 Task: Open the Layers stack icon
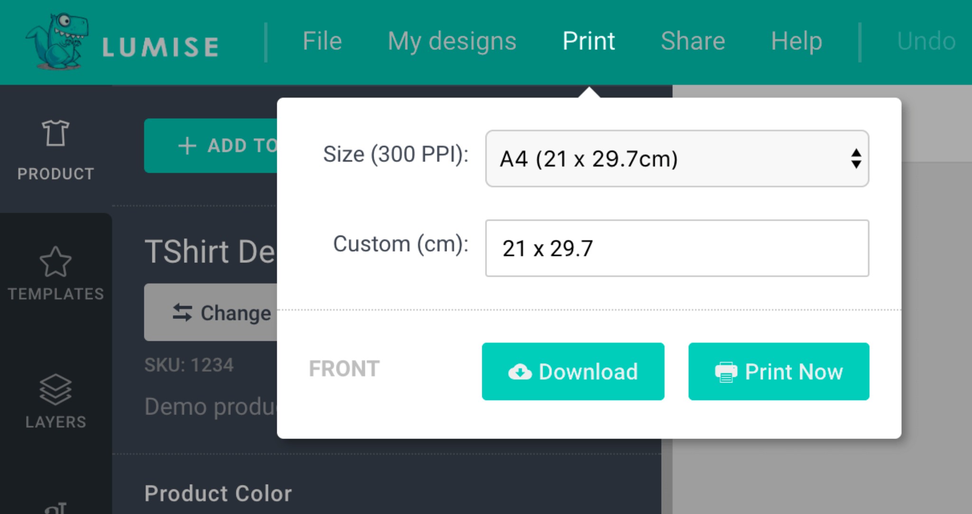tap(56, 390)
